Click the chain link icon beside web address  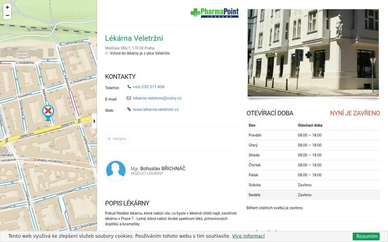pos(129,109)
